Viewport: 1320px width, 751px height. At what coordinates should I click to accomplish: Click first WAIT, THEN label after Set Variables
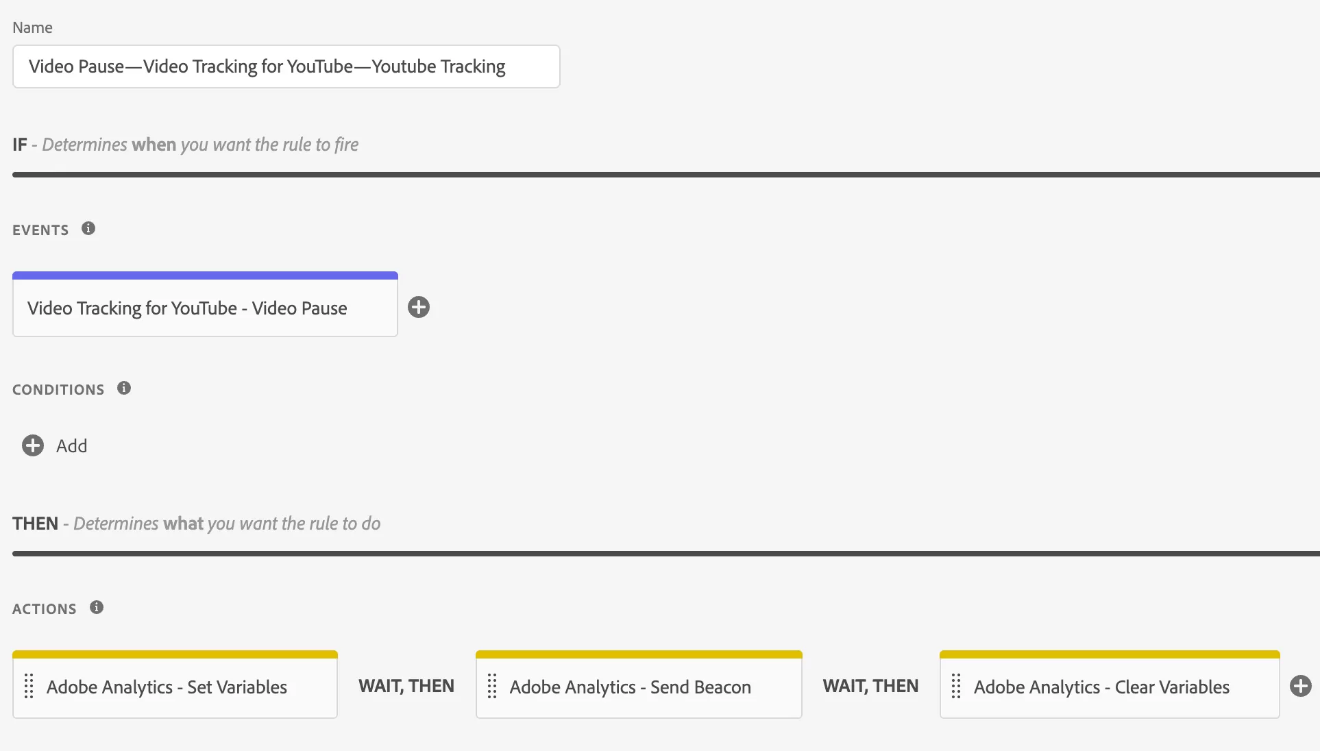406,686
